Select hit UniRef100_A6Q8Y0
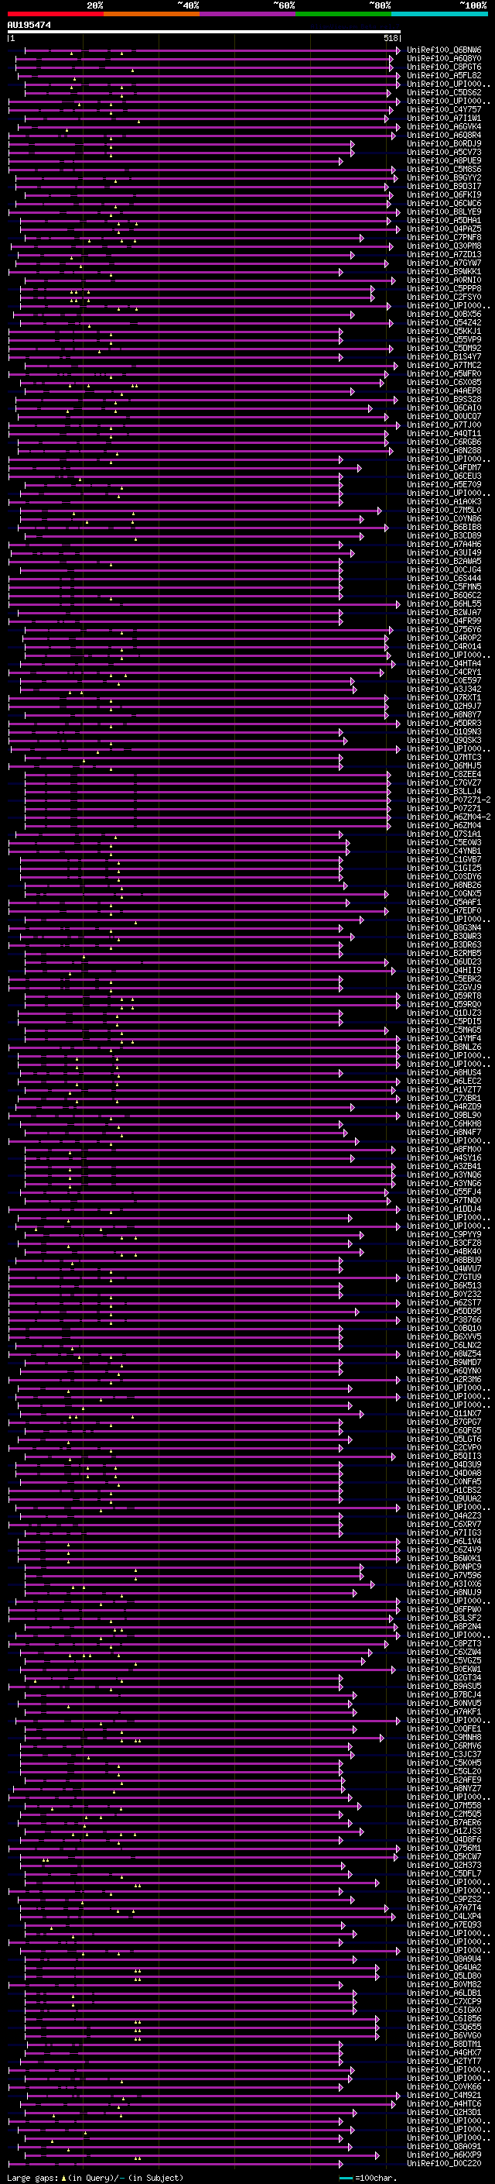This screenshot has height=2184, width=495. tap(444, 59)
